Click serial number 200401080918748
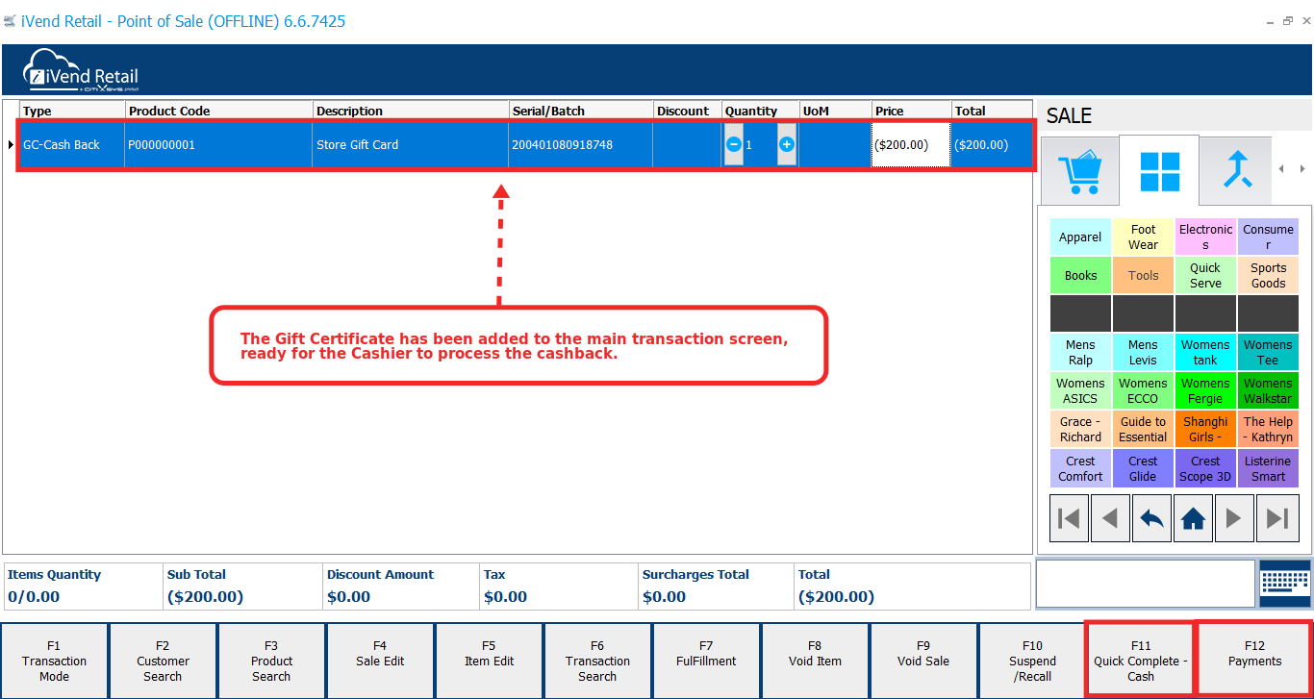The height and width of the screenshot is (699, 1314). pyautogui.click(x=580, y=144)
